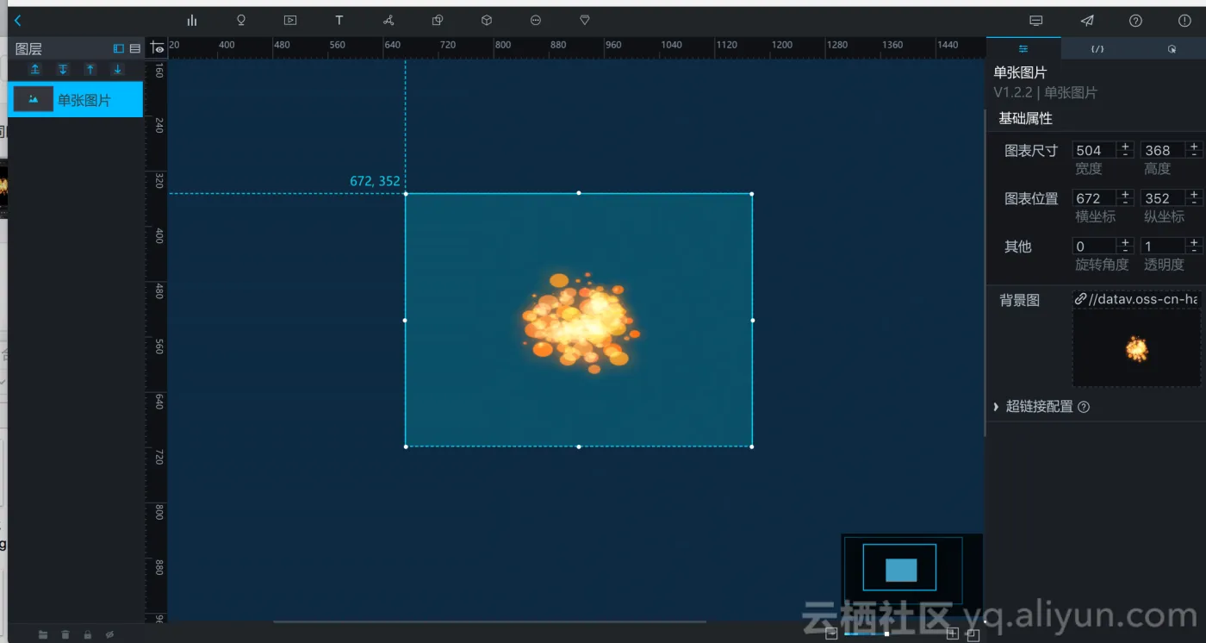Move layer down one level
Image resolution: width=1206 pixels, height=643 pixels.
click(118, 69)
